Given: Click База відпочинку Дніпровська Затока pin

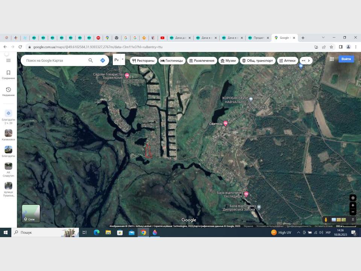Looking at the screenshot, I should [x=259, y=207].
